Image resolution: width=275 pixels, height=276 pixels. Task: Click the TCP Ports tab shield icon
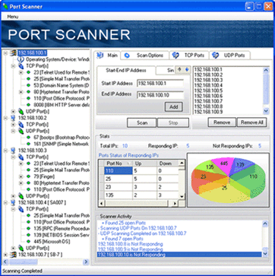coord(175,56)
